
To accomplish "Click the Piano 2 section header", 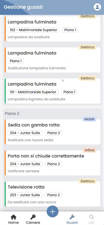I will pyautogui.click(x=12, y=114).
